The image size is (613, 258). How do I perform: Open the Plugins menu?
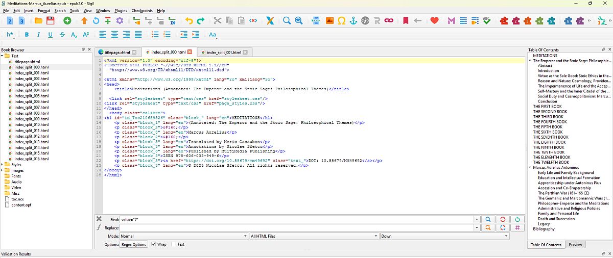coord(121,10)
